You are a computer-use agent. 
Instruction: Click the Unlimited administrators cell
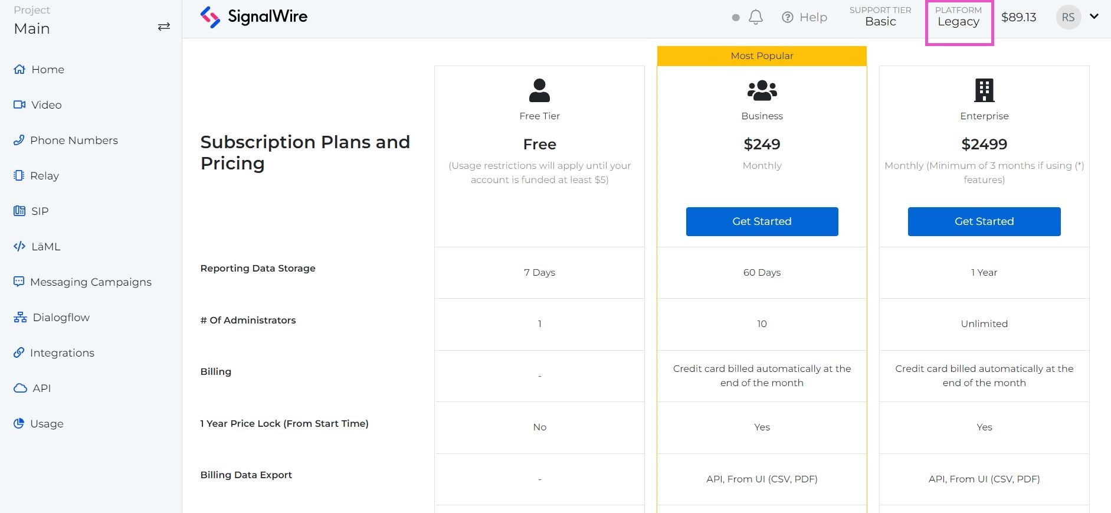pos(984,324)
